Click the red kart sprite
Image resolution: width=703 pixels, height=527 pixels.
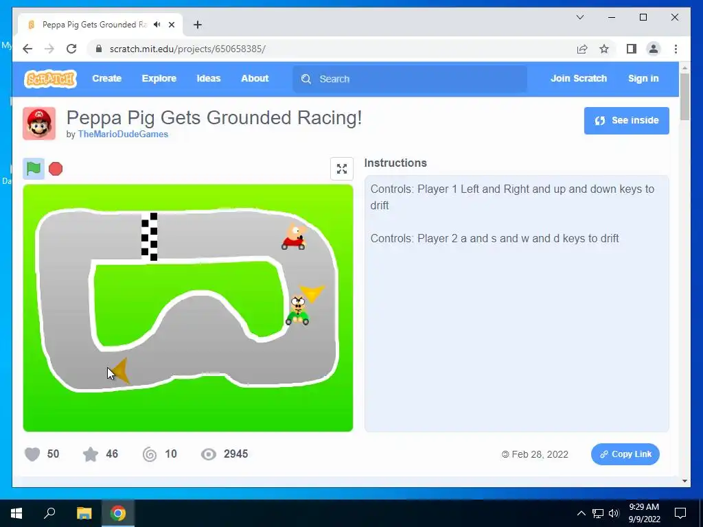coord(294,237)
